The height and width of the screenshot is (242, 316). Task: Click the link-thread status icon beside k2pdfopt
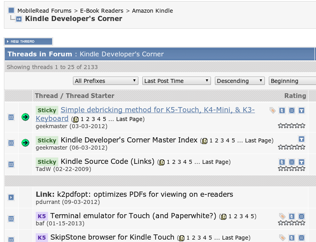pyautogui.click(x=11, y=197)
